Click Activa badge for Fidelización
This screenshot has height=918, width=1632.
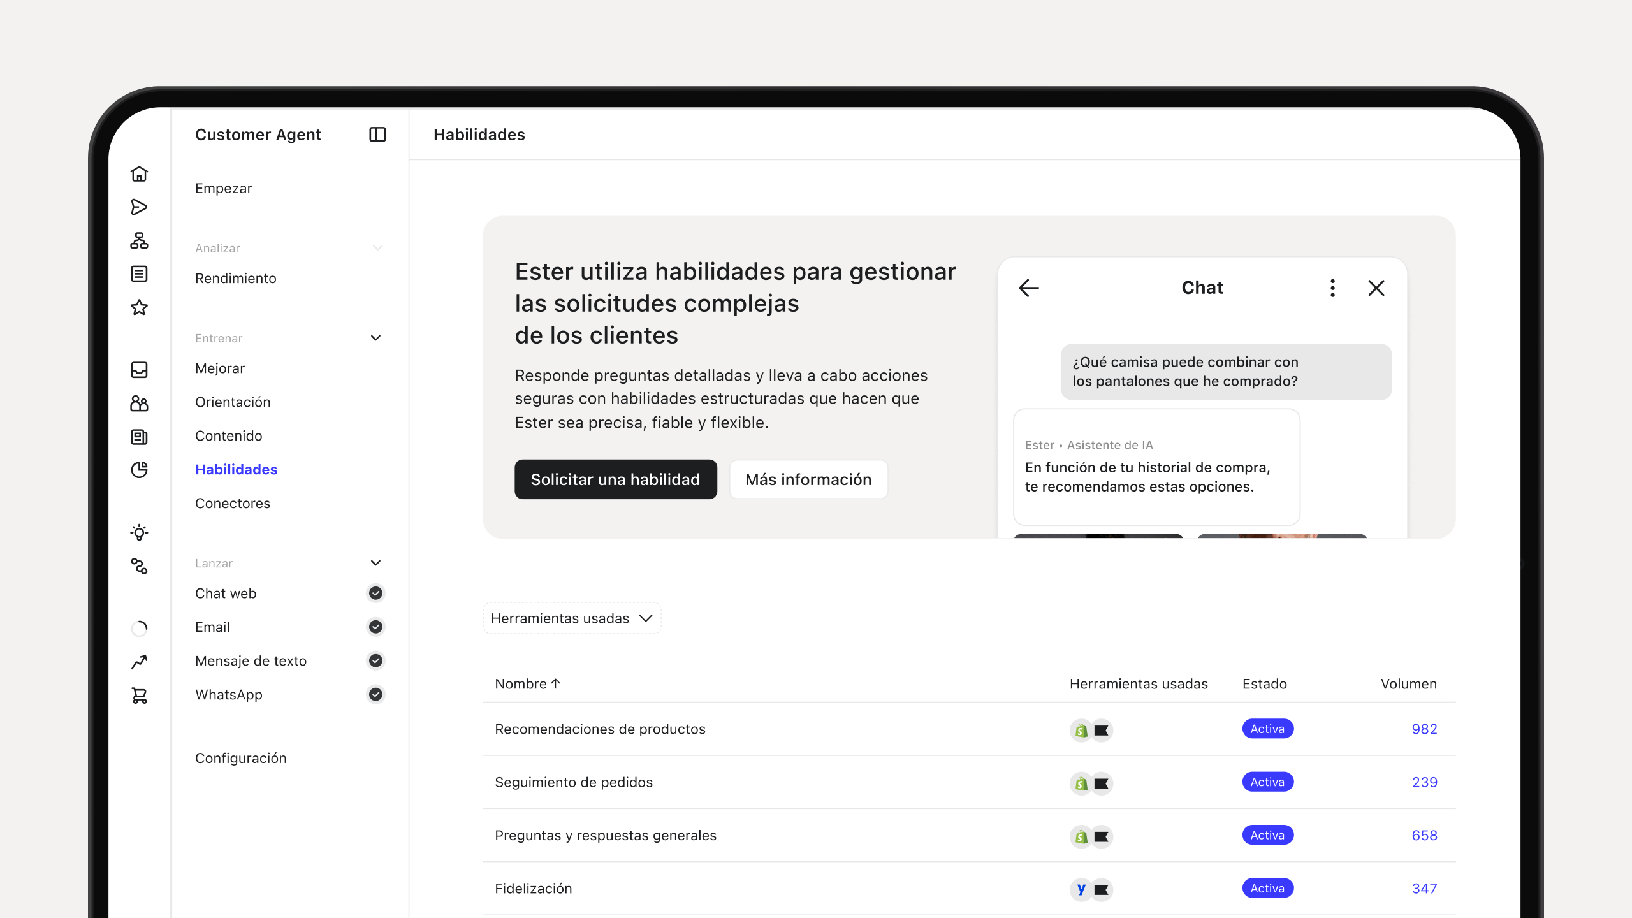(1267, 889)
